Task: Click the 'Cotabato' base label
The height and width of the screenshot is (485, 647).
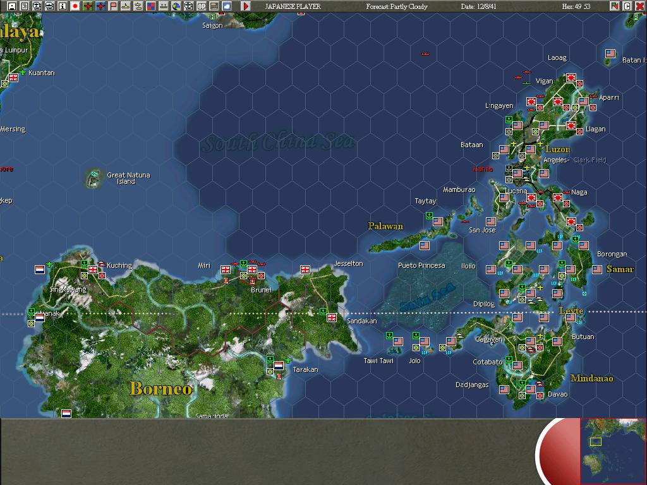Action: tap(487, 362)
